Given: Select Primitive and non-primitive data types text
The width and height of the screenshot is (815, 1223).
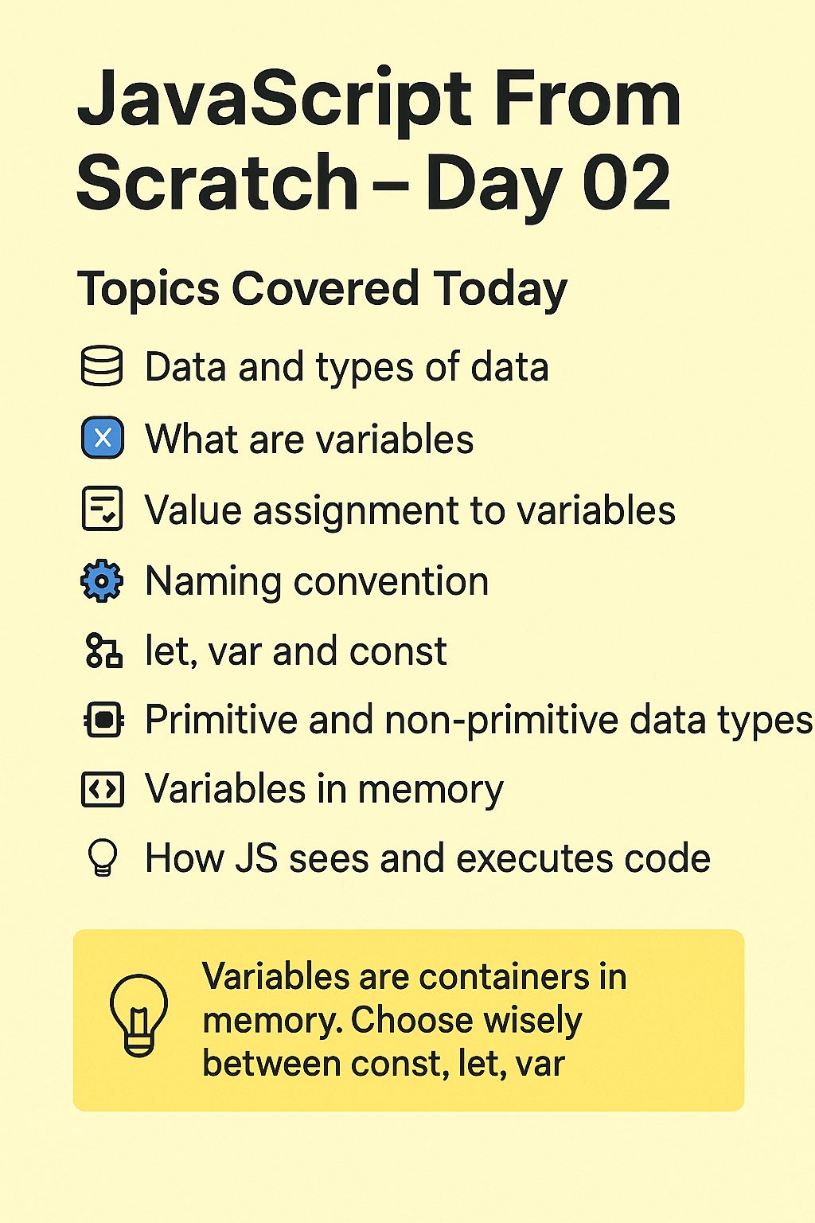Looking at the screenshot, I should 479,721.
